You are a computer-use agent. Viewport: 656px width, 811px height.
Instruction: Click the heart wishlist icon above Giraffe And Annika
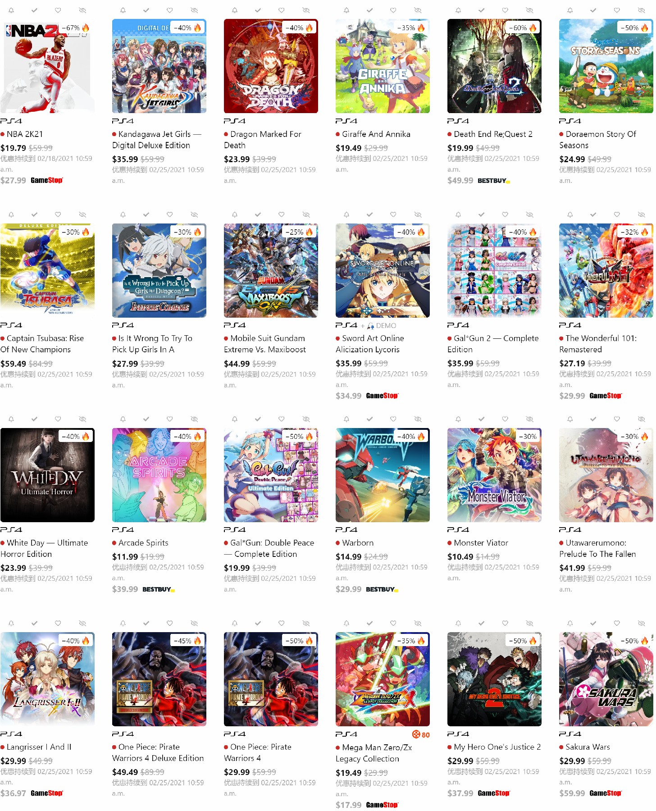coord(393,10)
